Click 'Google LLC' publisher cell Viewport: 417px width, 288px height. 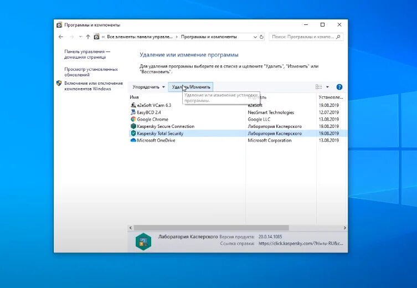(259, 120)
